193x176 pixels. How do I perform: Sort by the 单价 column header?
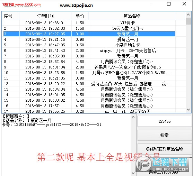coord(80,16)
